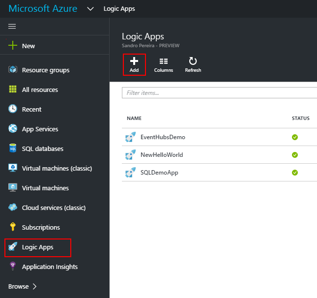Open the Columns chooser
The height and width of the screenshot is (298, 317).
164,64
